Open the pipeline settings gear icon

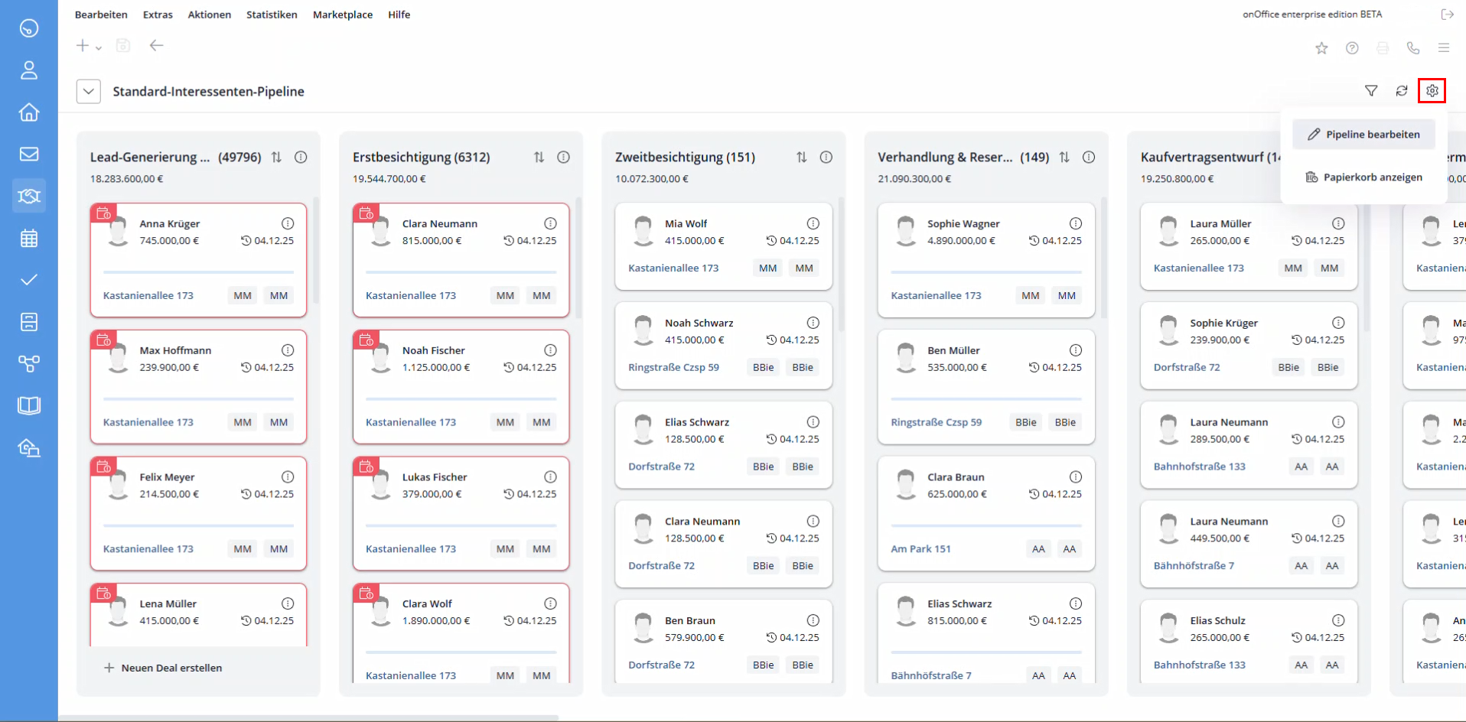pyautogui.click(x=1432, y=91)
